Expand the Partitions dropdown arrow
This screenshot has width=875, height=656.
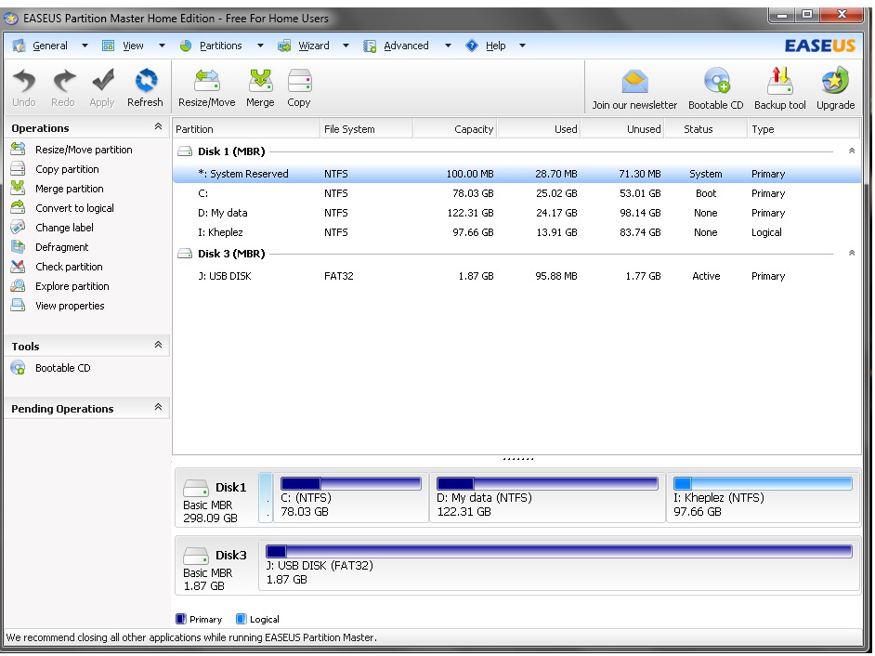(x=260, y=46)
